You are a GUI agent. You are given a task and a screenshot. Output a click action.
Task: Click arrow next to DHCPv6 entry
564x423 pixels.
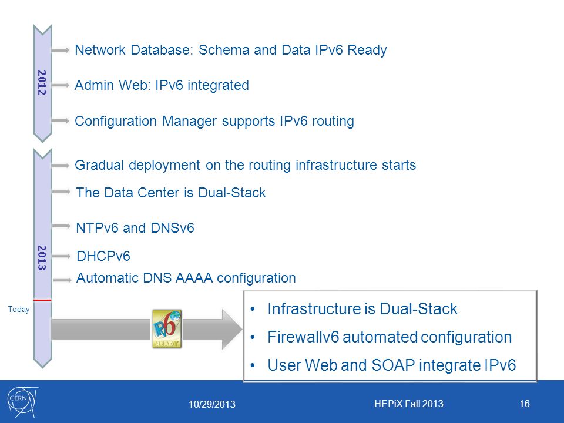(62, 256)
